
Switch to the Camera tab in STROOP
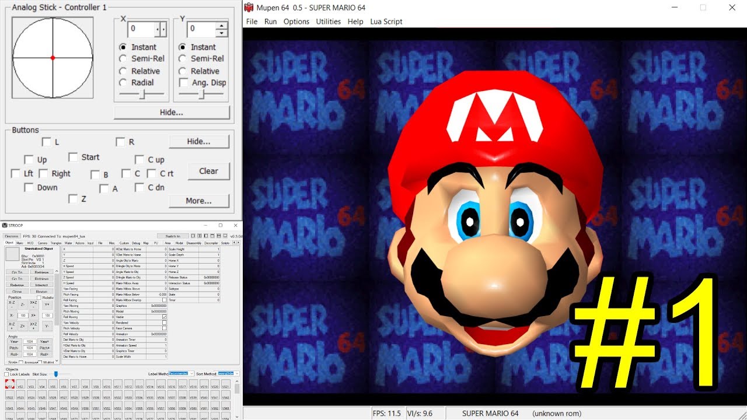pos(43,243)
